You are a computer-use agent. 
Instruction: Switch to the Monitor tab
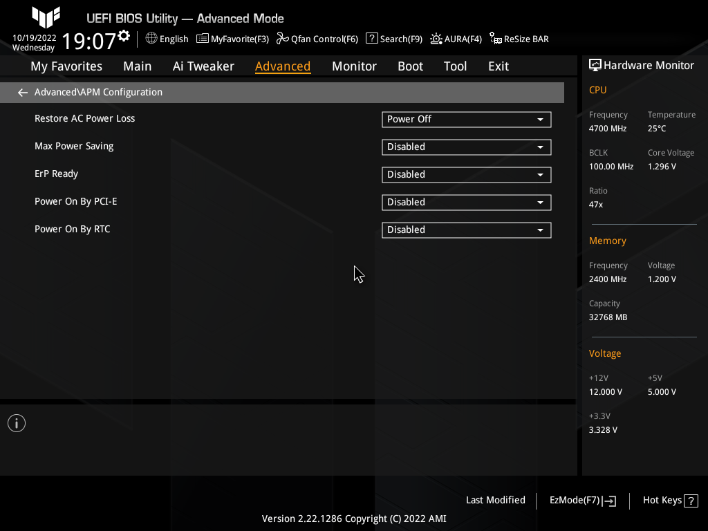click(x=354, y=66)
